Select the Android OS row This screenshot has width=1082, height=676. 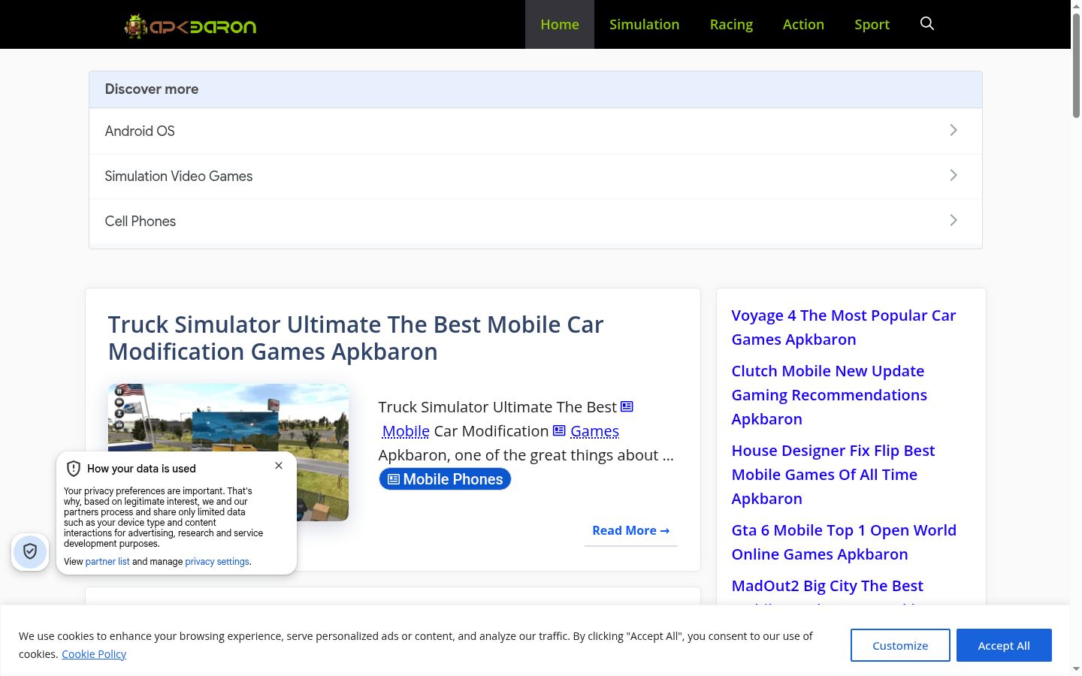tap(536, 131)
